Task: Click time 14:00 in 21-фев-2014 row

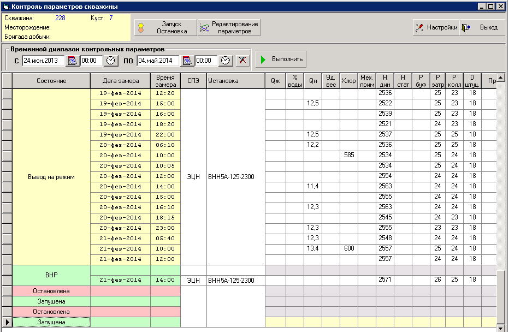Action: [x=165, y=280]
